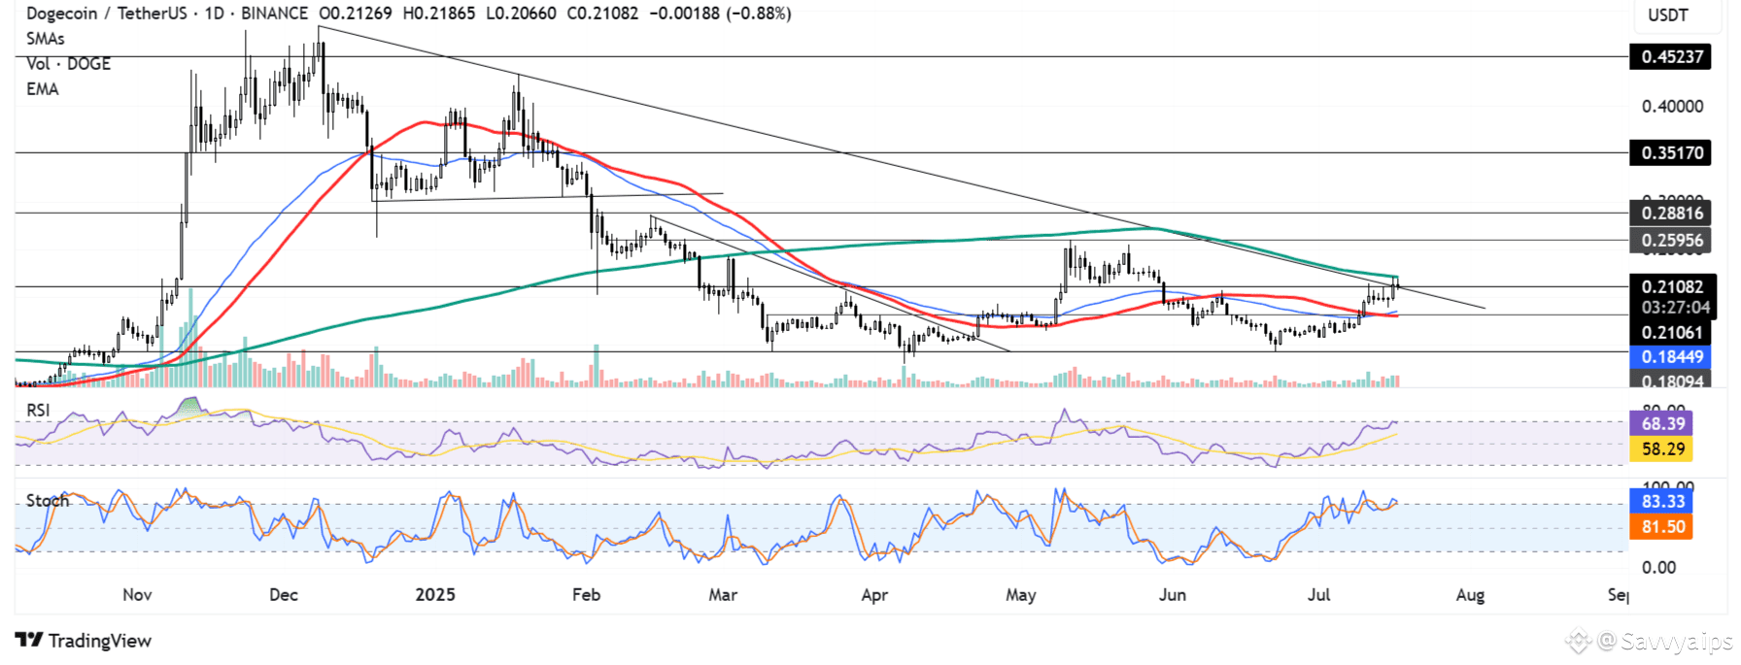Select the SMAs indicator legend
This screenshot has width=1741, height=665.
[46, 39]
